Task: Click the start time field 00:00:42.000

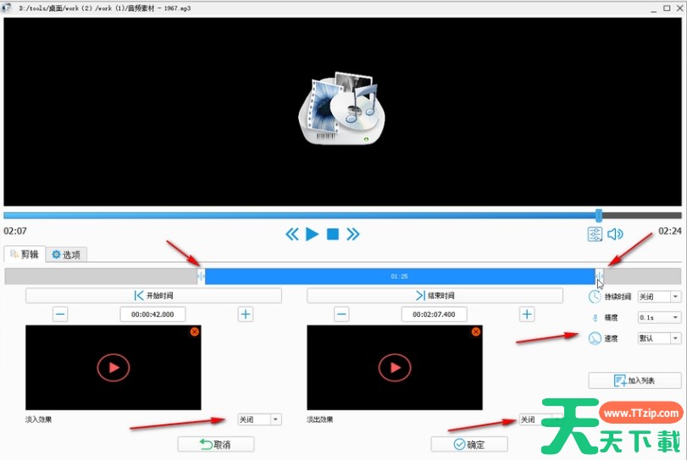Action: [152, 315]
